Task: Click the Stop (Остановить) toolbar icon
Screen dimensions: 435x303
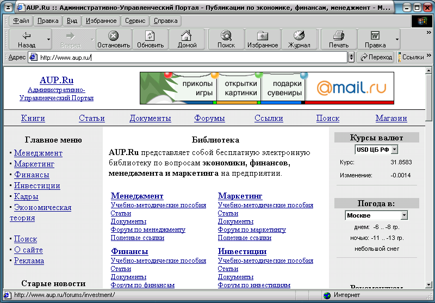Action: (114, 39)
